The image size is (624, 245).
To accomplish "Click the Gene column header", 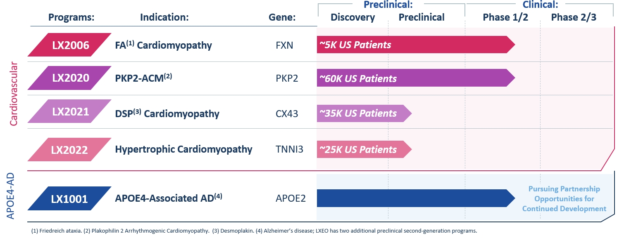I will (282, 17).
